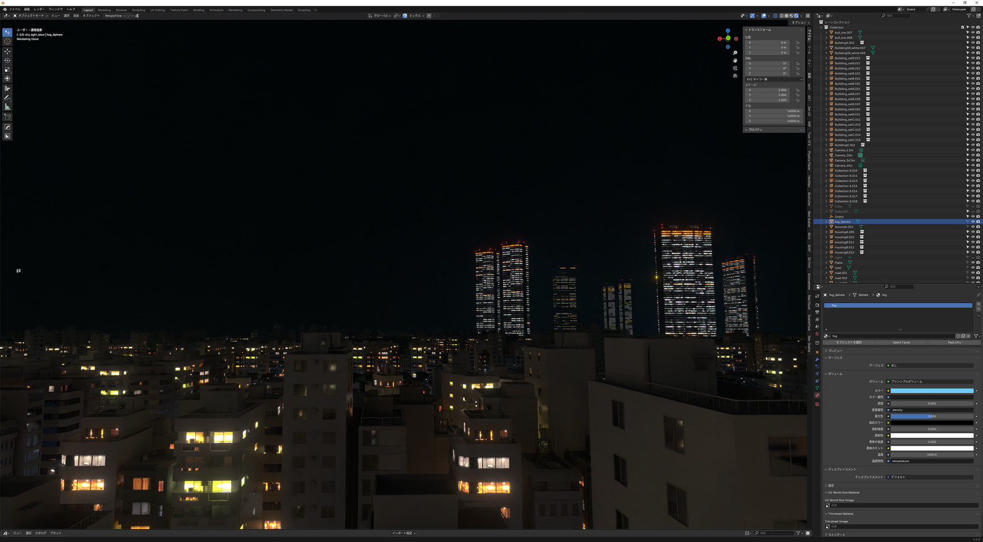Lock scale Z in Transform panel
Image resolution: width=983 pixels, height=542 pixels.
pyautogui.click(x=798, y=100)
